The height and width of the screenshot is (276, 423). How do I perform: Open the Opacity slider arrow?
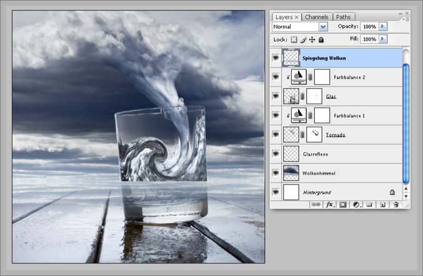pos(383,27)
